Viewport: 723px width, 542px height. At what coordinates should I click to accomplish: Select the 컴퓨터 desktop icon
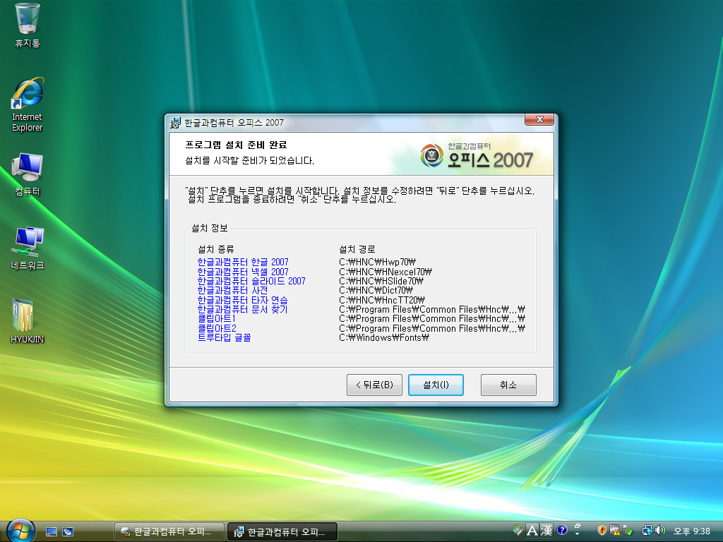[28, 175]
